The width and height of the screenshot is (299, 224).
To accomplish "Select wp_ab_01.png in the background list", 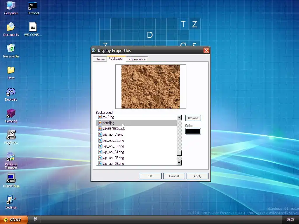I will (x=137, y=134).
